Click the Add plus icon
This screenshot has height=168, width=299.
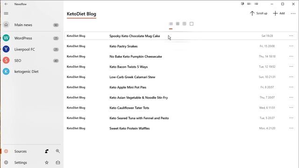click(x=275, y=14)
